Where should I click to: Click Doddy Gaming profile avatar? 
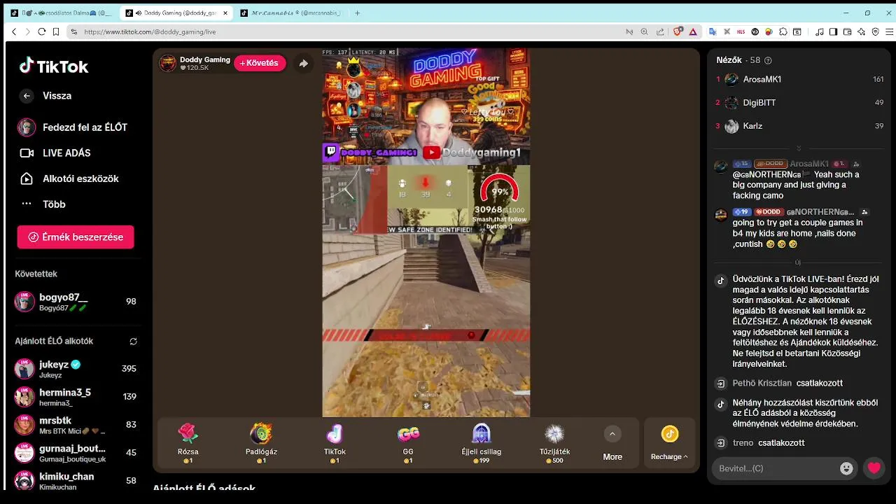click(167, 63)
